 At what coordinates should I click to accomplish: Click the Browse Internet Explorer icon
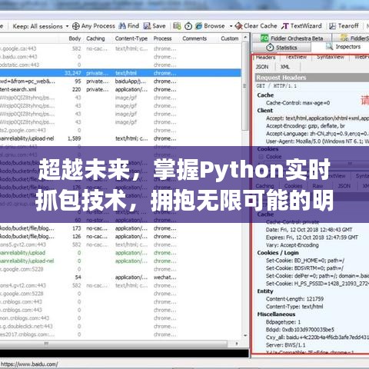coord(198,26)
